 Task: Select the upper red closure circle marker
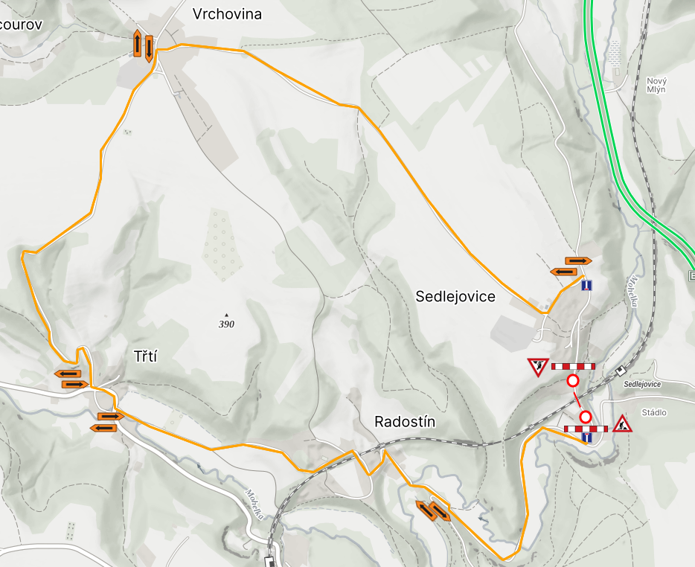[573, 381]
